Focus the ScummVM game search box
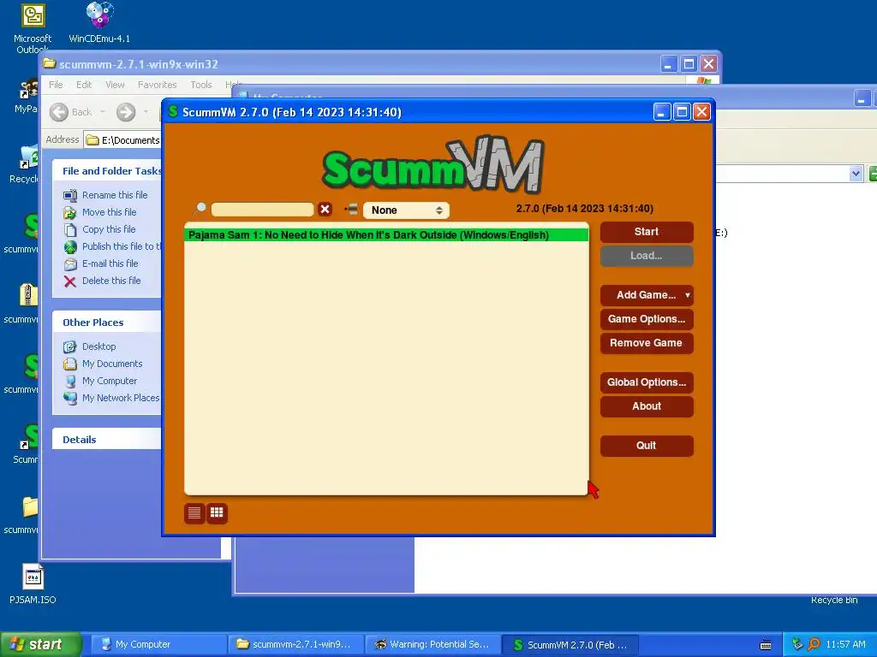This screenshot has height=657, width=877. [262, 210]
